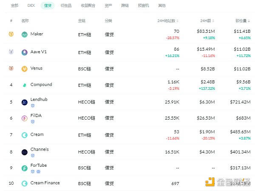
Task: Click the gold rank 1 medal
Action: [x=11, y=34]
